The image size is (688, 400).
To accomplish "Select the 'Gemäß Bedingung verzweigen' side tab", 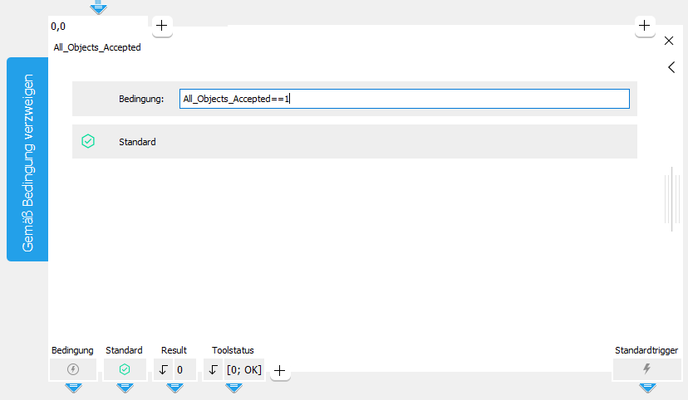I will click(27, 159).
